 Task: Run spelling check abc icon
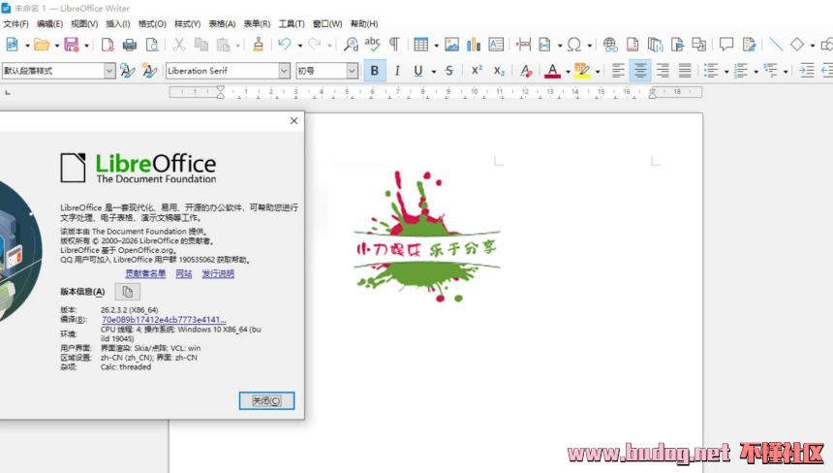click(x=372, y=45)
